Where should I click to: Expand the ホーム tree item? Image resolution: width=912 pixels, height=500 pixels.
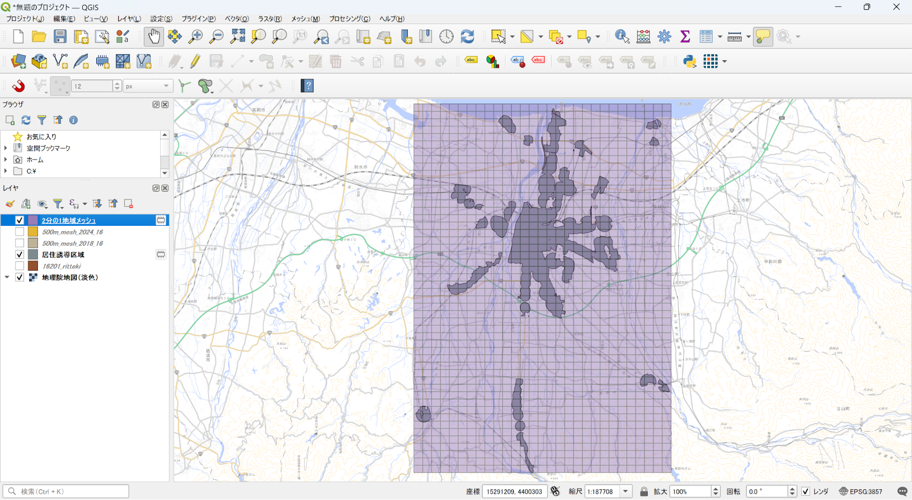[5, 160]
